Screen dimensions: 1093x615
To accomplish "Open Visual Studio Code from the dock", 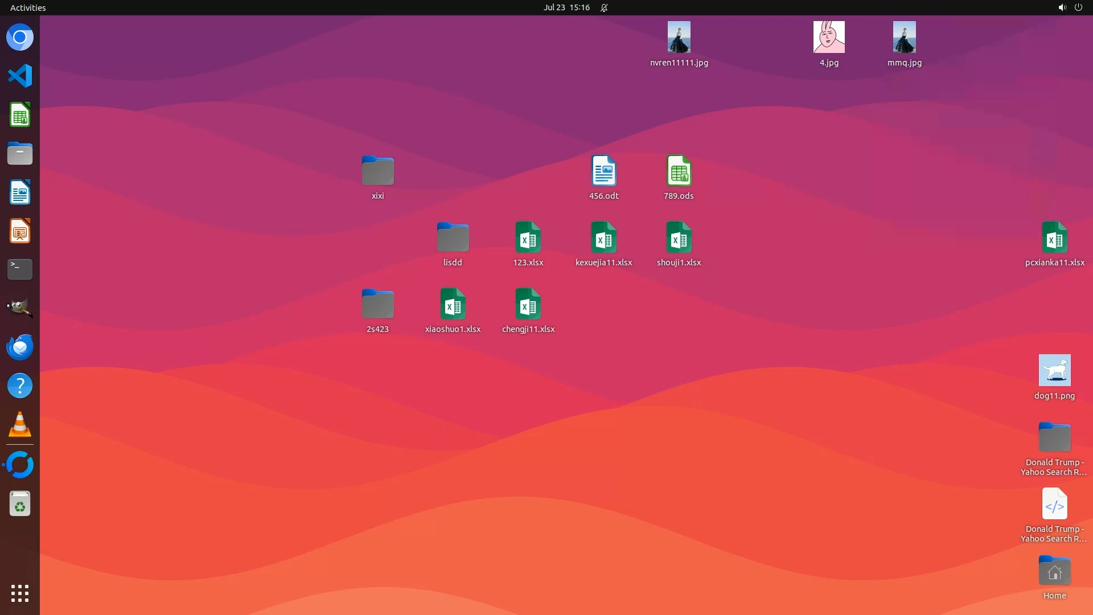I will point(20,76).
